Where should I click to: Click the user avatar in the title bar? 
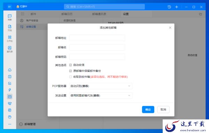coord(18,7)
